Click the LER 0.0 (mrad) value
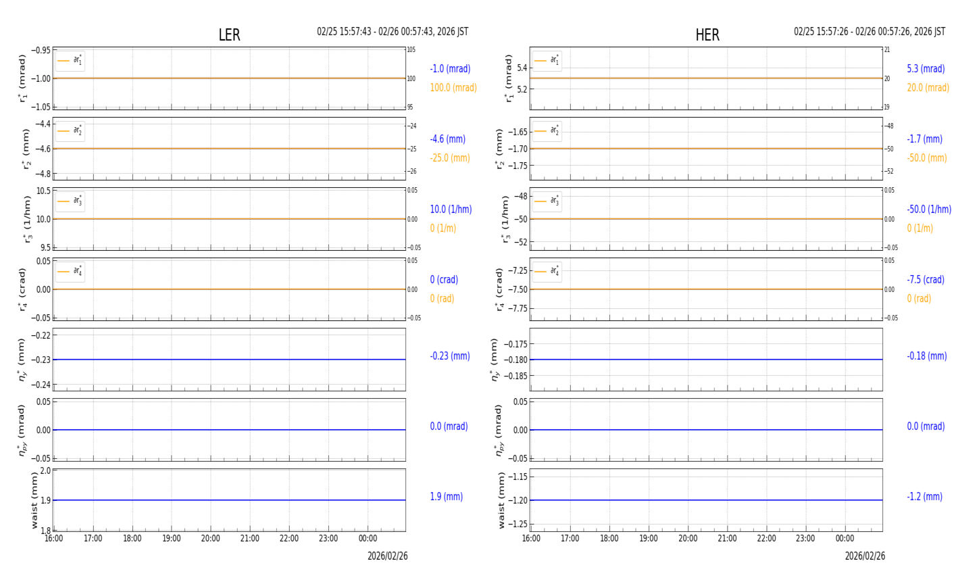The height and width of the screenshot is (584, 954). pos(449,427)
